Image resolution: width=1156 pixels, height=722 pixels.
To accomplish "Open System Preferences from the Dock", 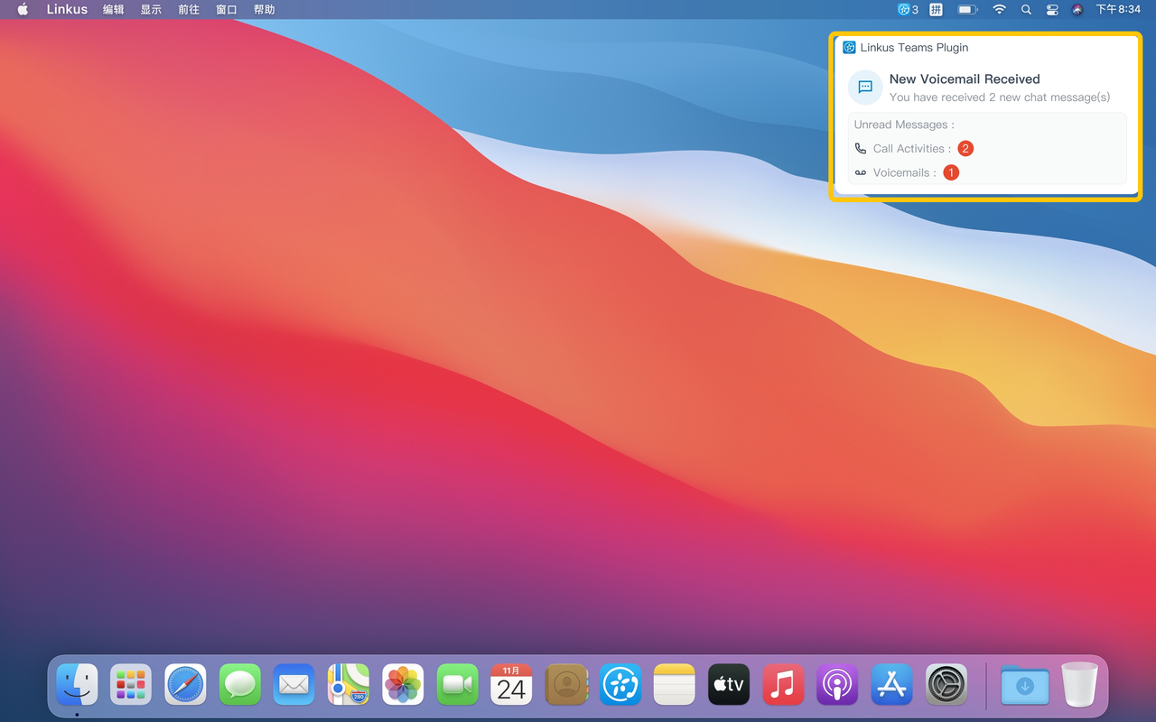I will click(946, 685).
